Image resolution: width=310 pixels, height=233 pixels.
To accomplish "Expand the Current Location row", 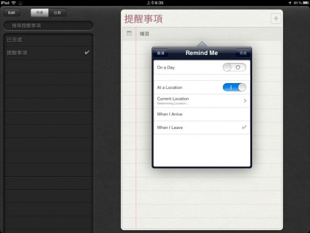I will click(x=202, y=101).
